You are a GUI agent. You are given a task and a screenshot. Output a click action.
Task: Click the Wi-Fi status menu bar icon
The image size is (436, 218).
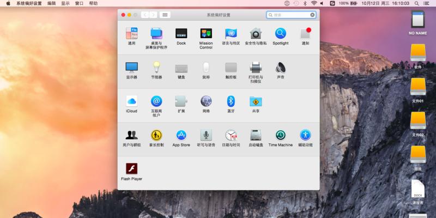[314, 3]
